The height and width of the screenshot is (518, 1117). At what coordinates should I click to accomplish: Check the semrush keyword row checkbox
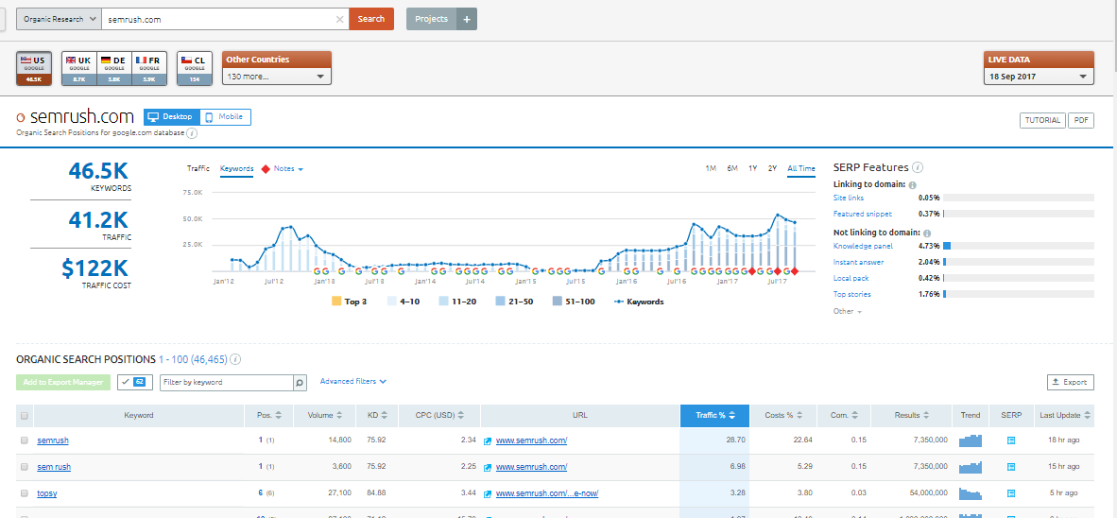(x=25, y=441)
